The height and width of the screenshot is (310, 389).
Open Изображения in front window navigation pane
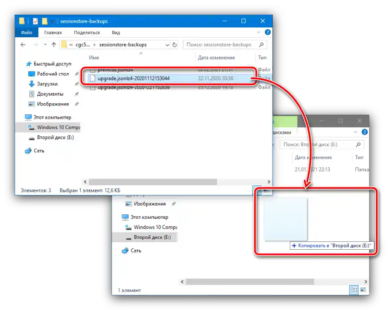pos(53,104)
